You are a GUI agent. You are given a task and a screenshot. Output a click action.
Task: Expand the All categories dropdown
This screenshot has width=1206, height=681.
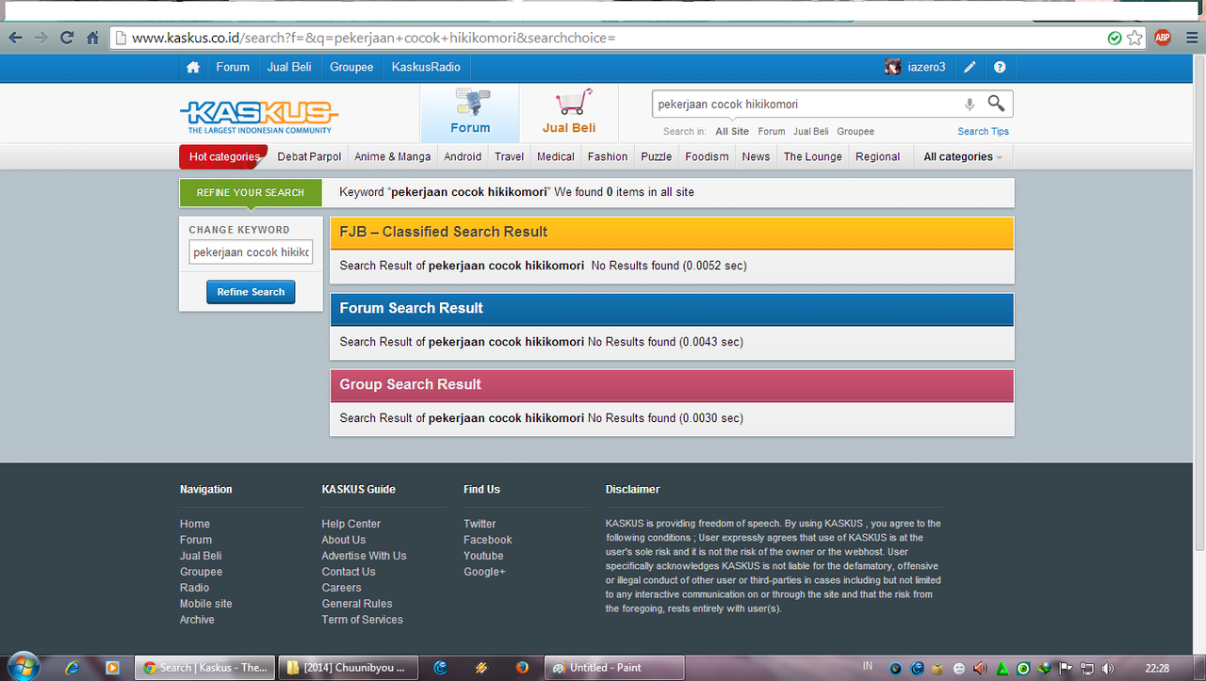963,156
